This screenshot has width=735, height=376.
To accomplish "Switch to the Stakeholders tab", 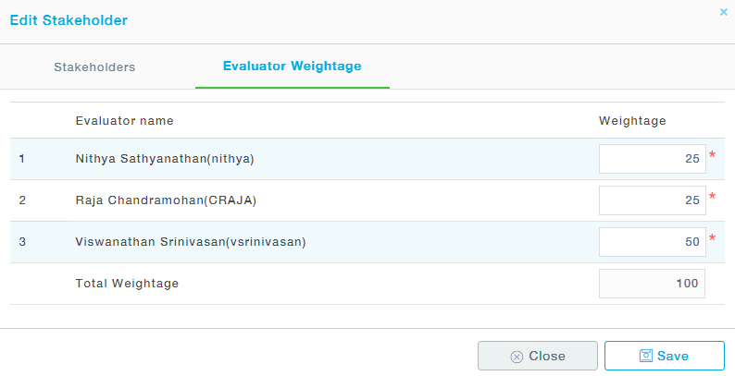I will (x=94, y=67).
